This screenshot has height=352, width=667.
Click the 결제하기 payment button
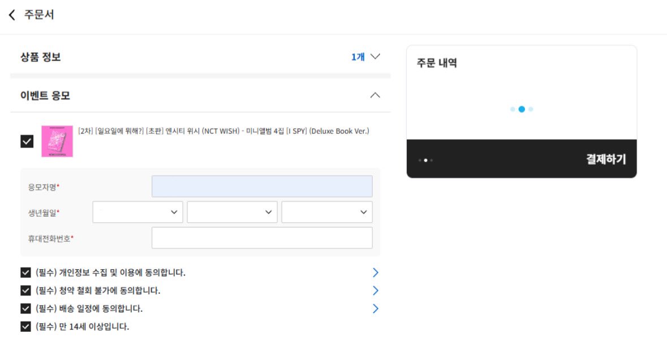pyautogui.click(x=522, y=159)
